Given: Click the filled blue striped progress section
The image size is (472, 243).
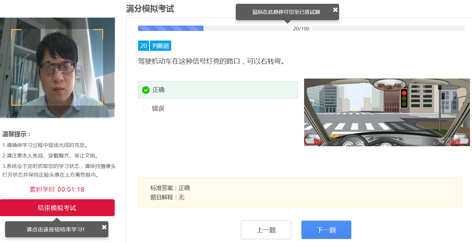Looking at the screenshot, I should tap(170, 28).
